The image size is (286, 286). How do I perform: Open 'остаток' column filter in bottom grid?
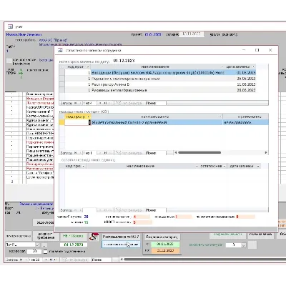[225, 166]
